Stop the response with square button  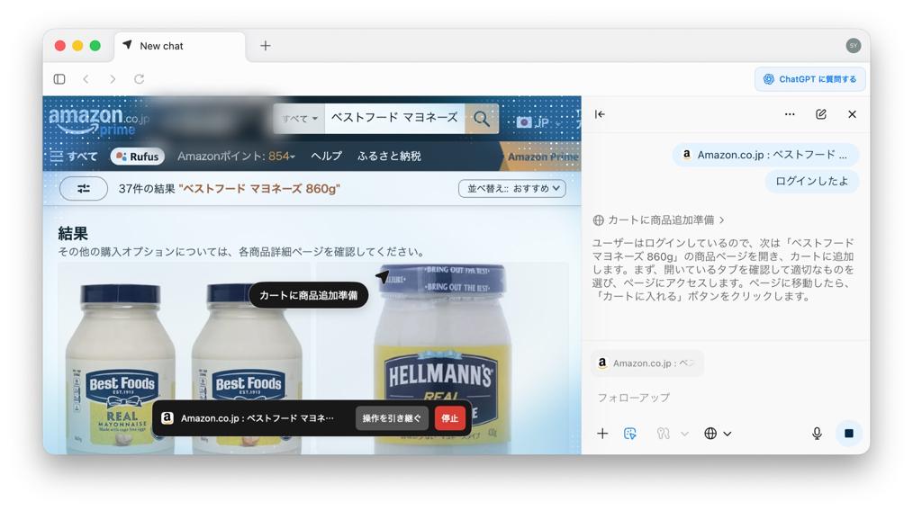click(848, 434)
